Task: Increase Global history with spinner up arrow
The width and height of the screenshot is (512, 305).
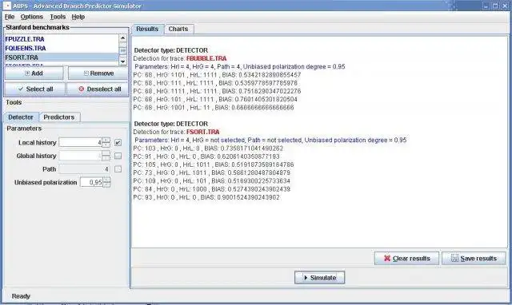Action: 106,153
